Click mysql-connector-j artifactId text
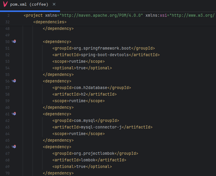This screenshot has width=216, height=176. click(101, 127)
